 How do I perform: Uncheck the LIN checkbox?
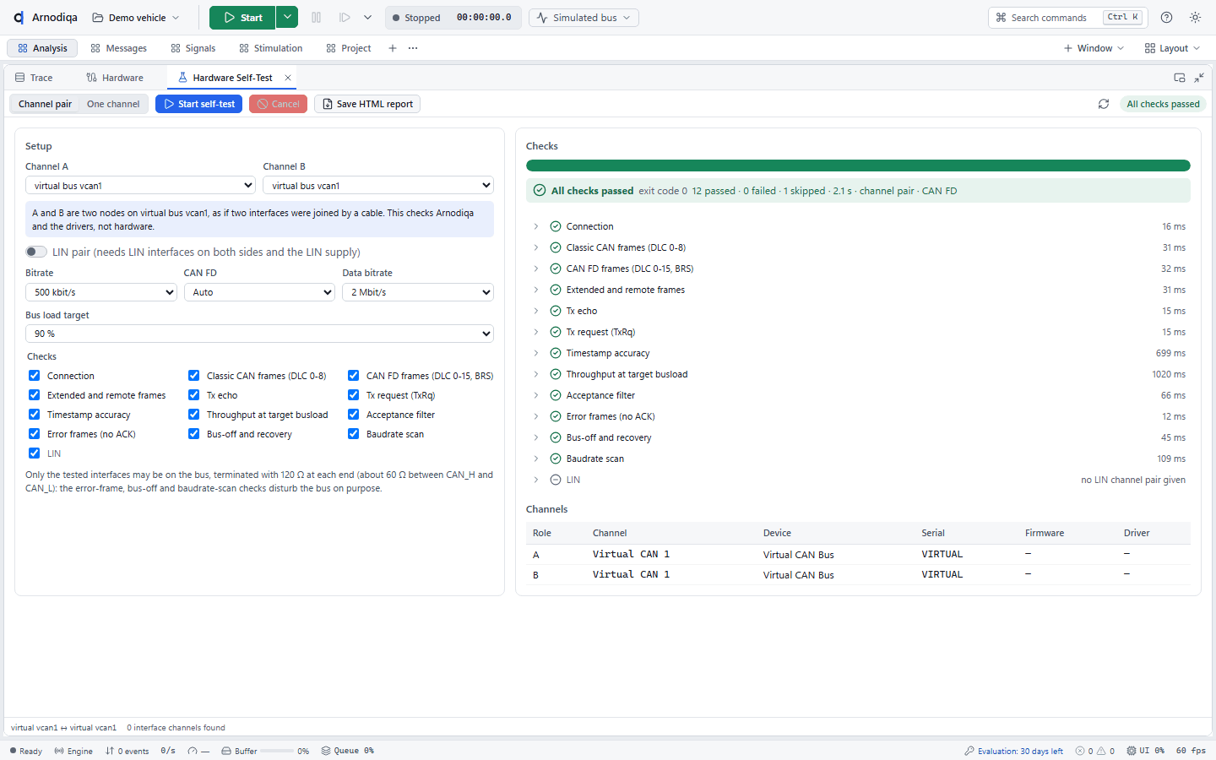tap(35, 453)
